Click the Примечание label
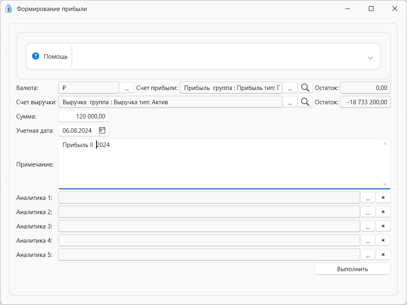The image size is (407, 305). [x=35, y=165]
